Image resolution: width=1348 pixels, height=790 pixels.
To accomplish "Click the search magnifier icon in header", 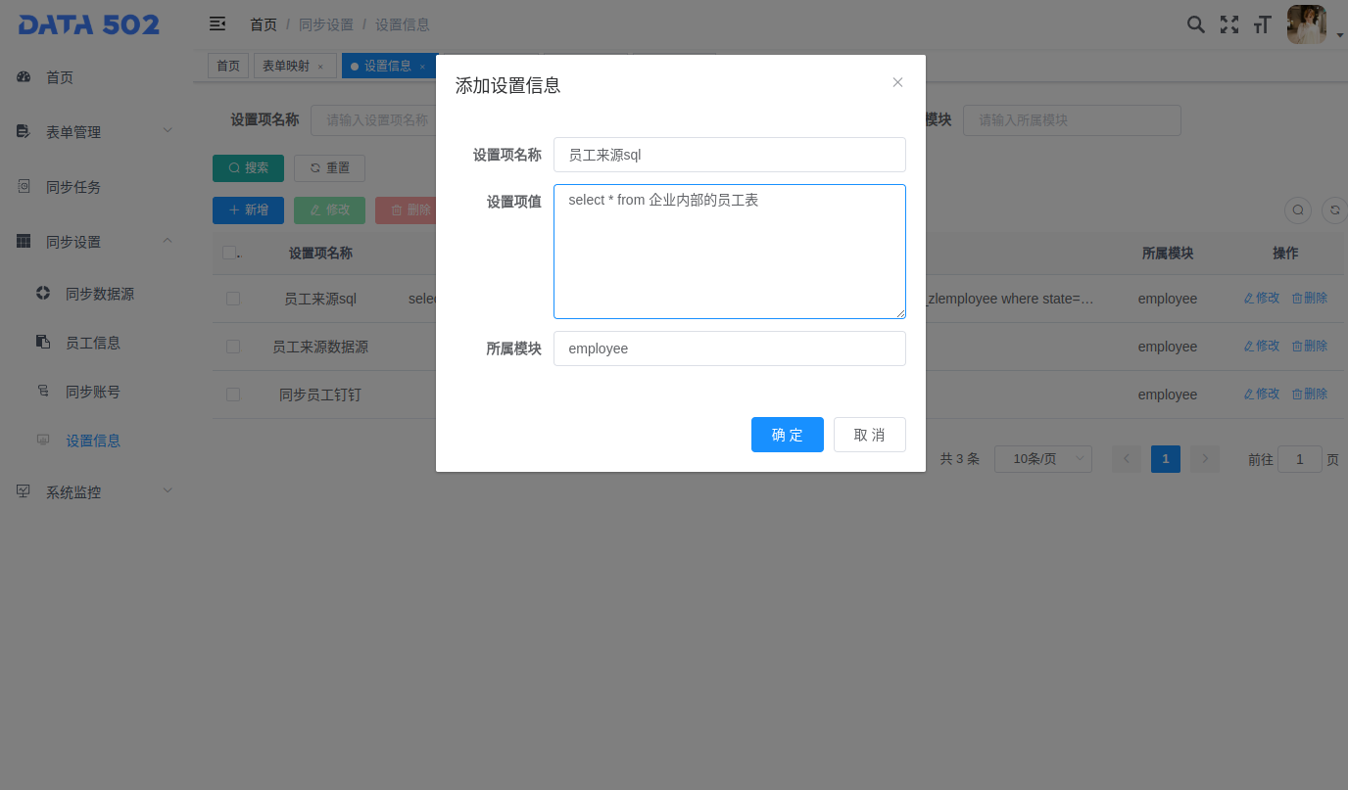I will 1195,24.
